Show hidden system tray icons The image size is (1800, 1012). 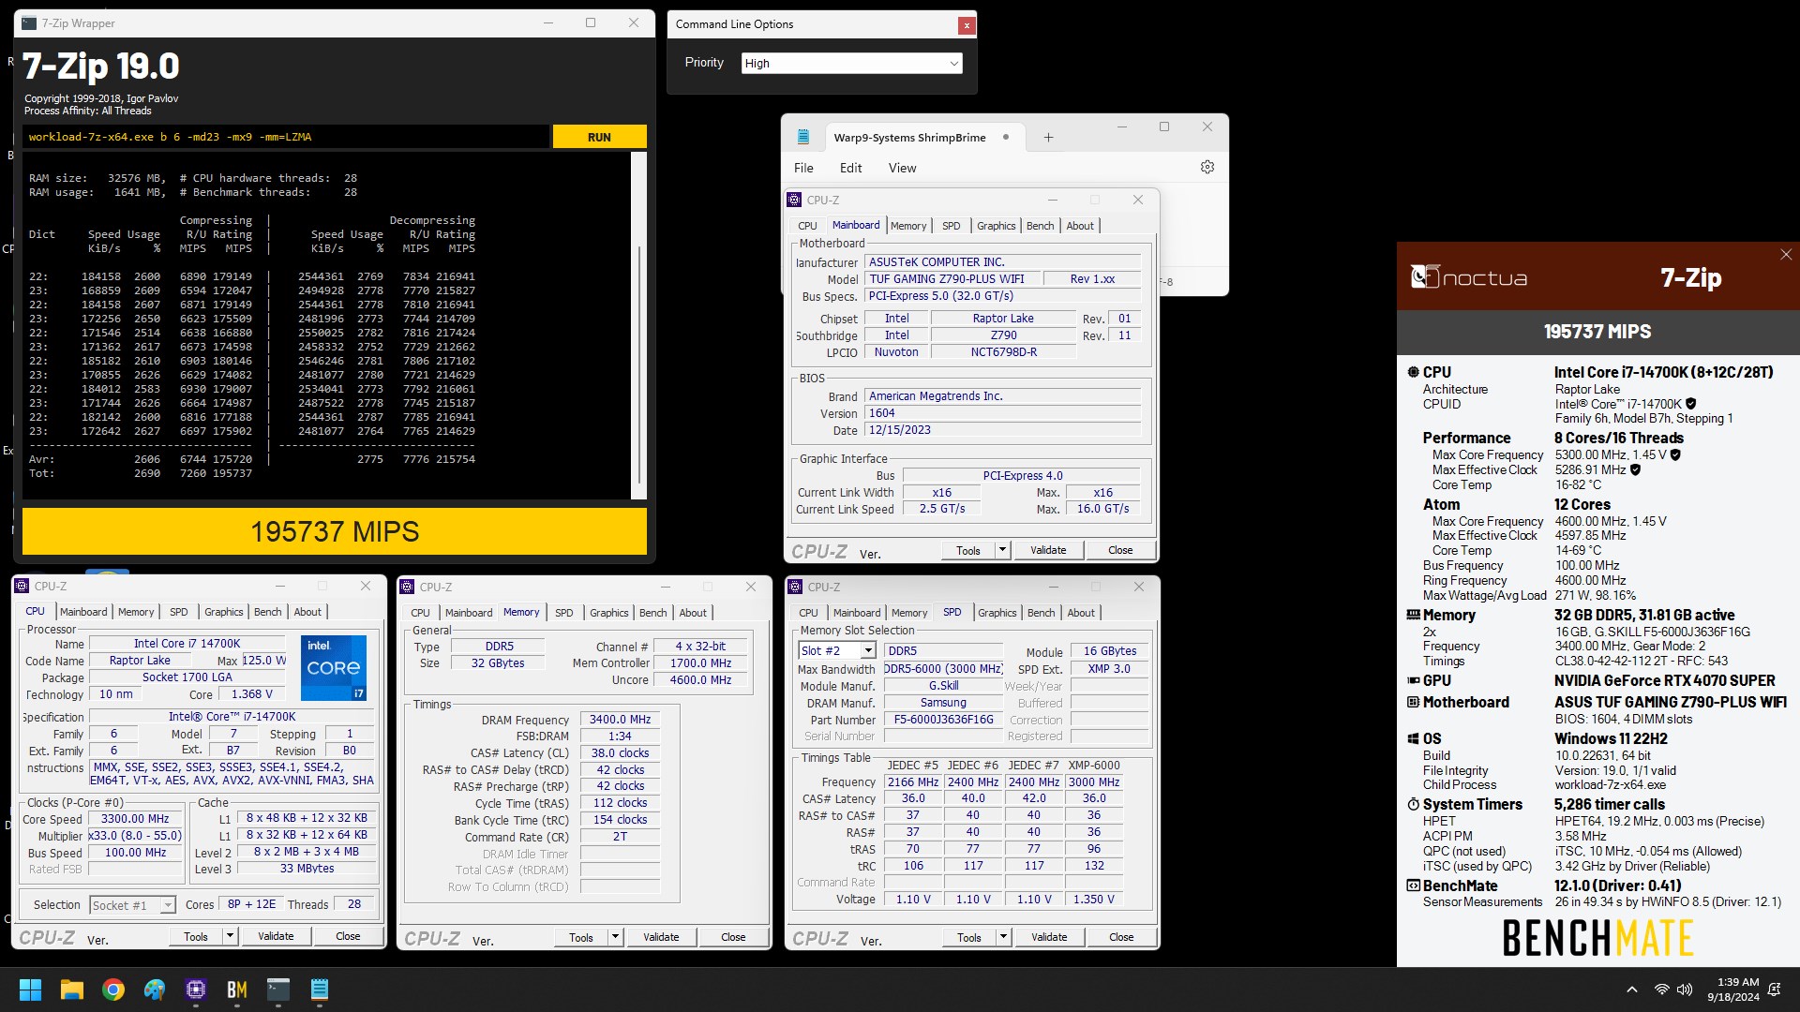[x=1631, y=990]
